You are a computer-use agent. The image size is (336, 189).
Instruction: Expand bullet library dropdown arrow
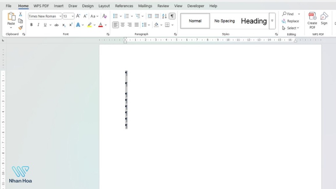coord(121,16)
